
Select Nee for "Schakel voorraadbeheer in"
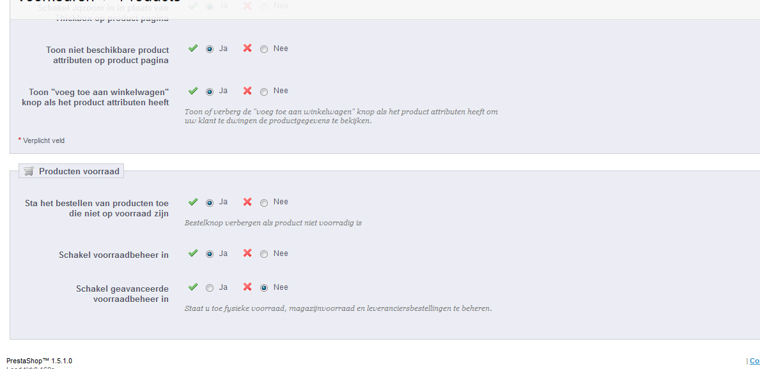[x=264, y=254]
